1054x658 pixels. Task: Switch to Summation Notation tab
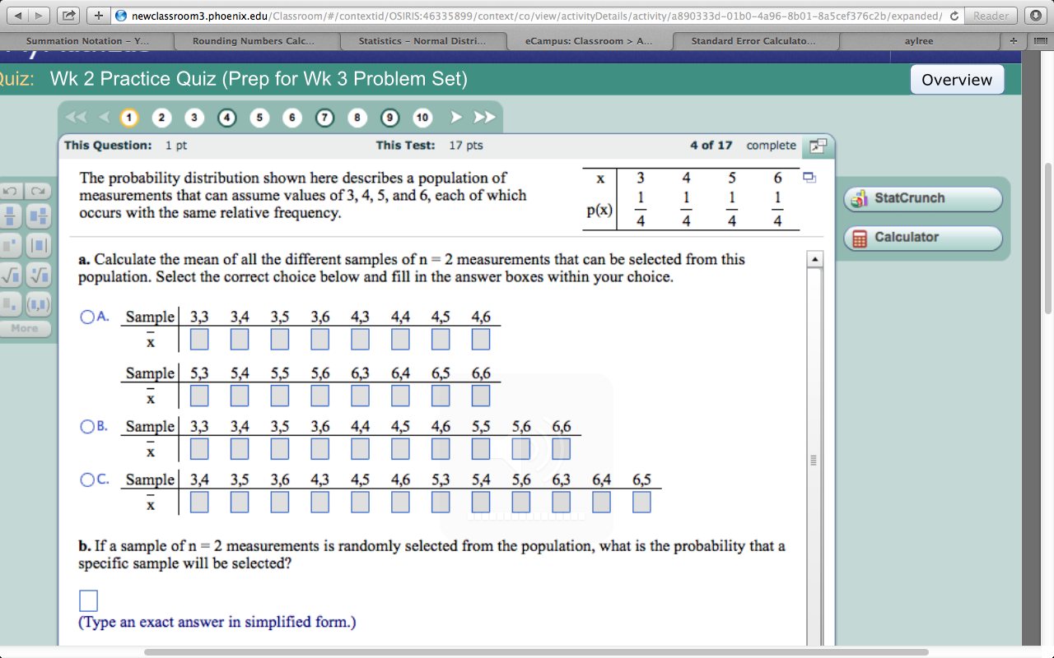88,40
